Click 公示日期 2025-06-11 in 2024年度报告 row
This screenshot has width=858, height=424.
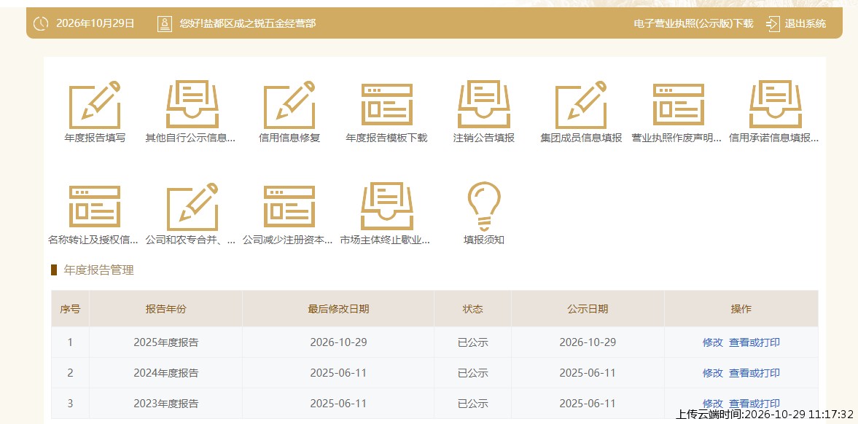click(x=588, y=373)
